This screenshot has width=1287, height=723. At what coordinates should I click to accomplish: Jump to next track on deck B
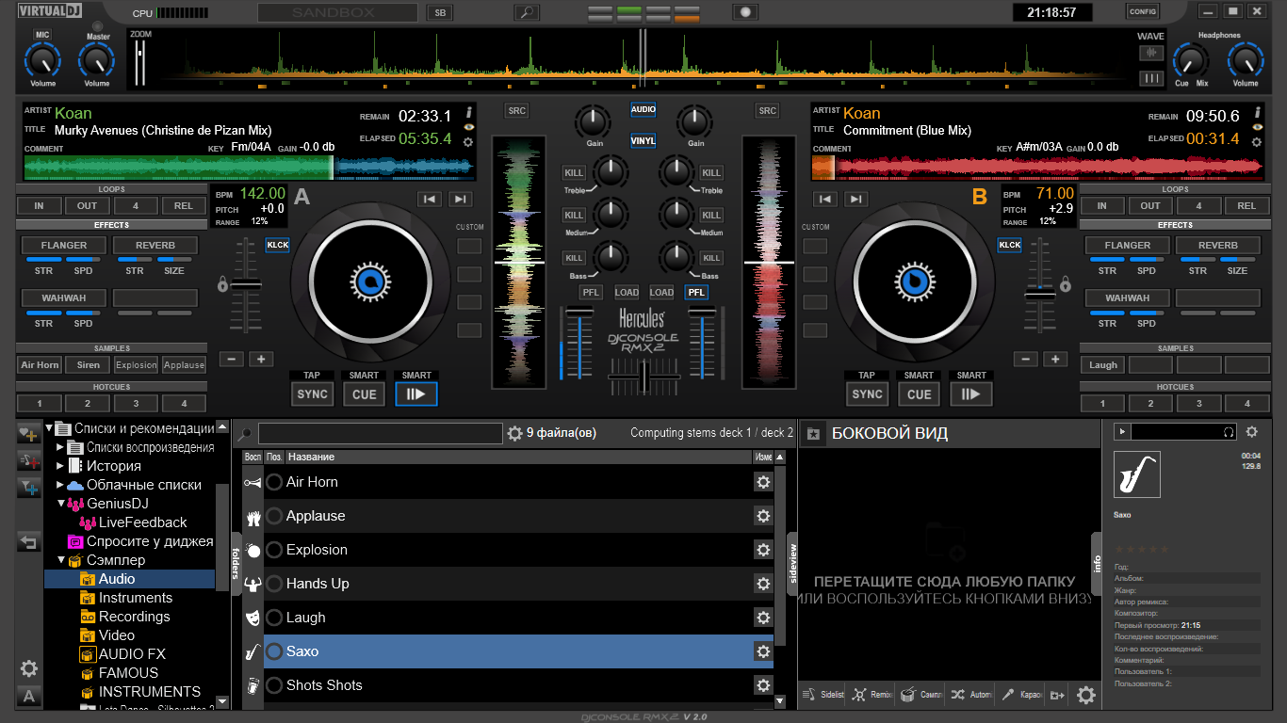pyautogui.click(x=855, y=199)
